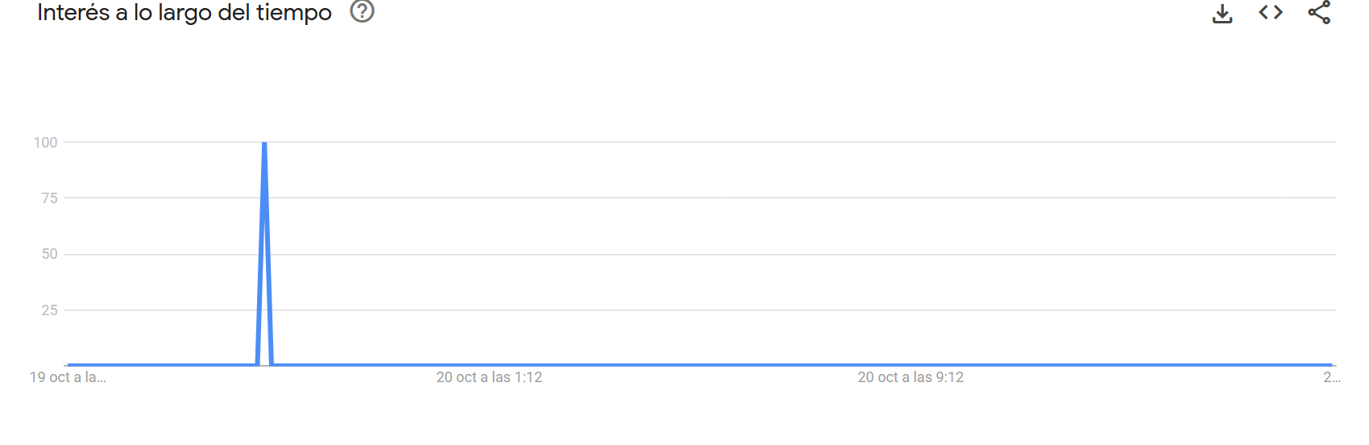Open the embed code icon
1369x445 pixels.
click(x=1271, y=12)
